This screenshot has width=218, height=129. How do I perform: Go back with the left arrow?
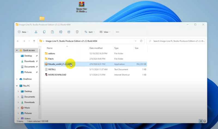pyautogui.click(x=18, y=41)
